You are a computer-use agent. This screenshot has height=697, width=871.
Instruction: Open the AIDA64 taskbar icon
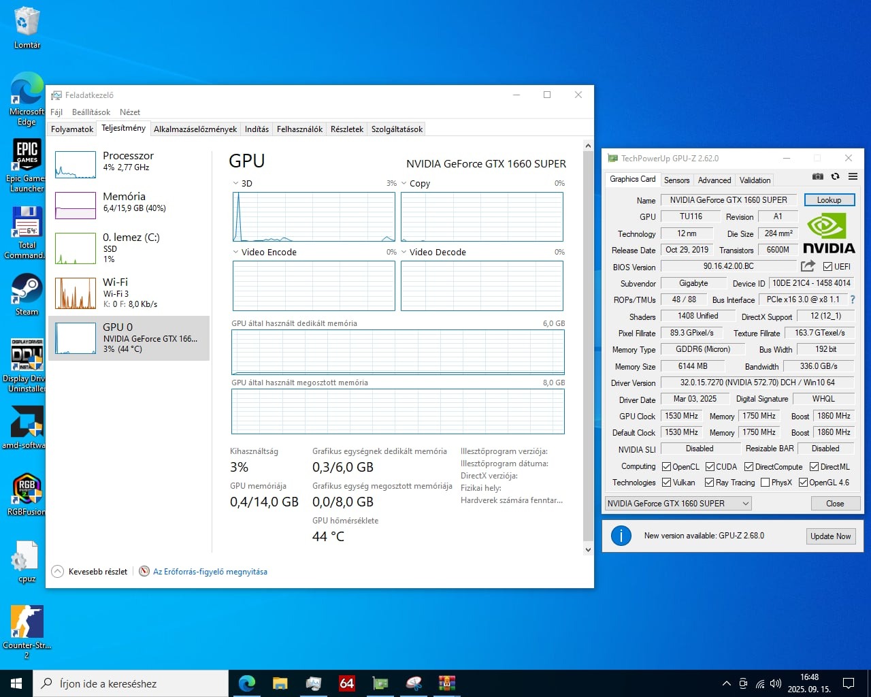tap(347, 683)
